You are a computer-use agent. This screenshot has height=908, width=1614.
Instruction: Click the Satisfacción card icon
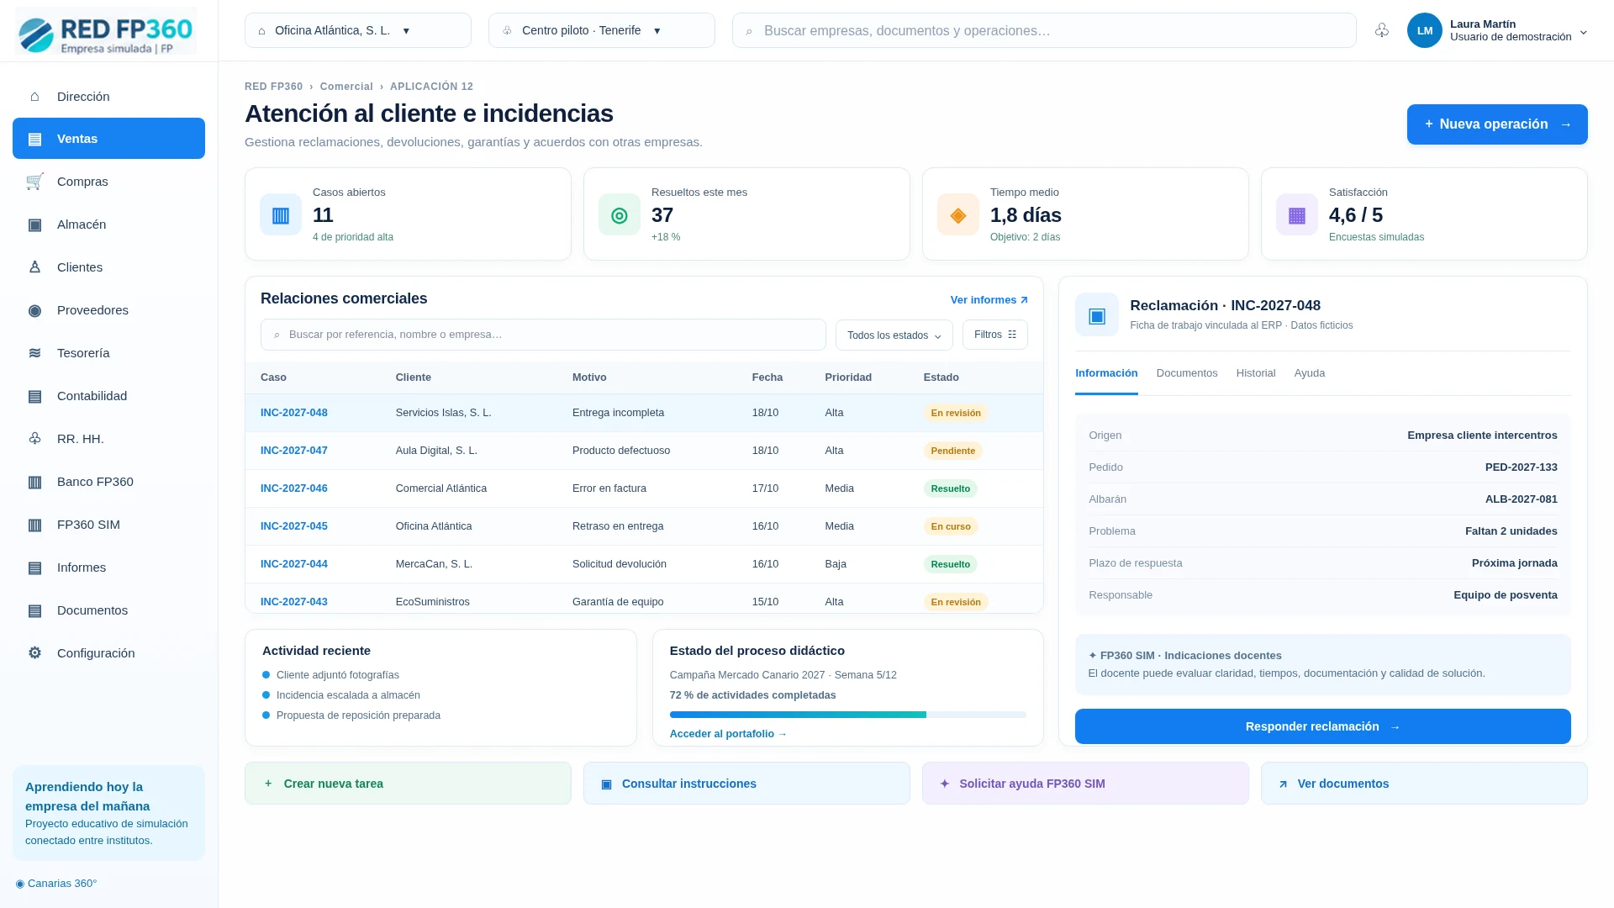coord(1297,214)
